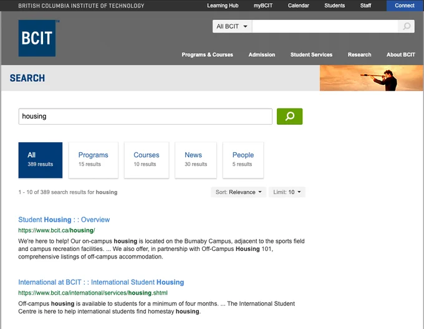Switch to the Courses results tab
The width and height of the screenshot is (424, 329).
(x=147, y=160)
